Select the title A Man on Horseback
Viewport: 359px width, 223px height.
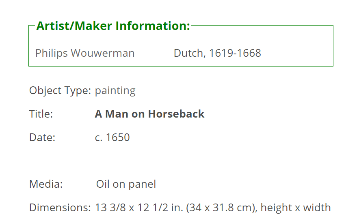[x=149, y=114]
